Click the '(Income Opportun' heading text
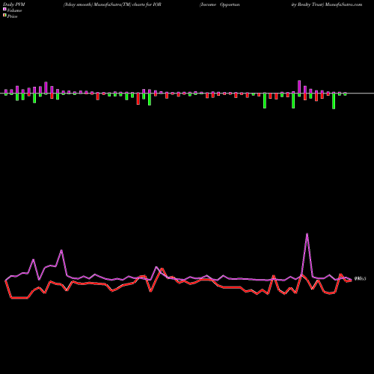The height and width of the screenshot is (374, 374). pyautogui.click(x=220, y=4)
